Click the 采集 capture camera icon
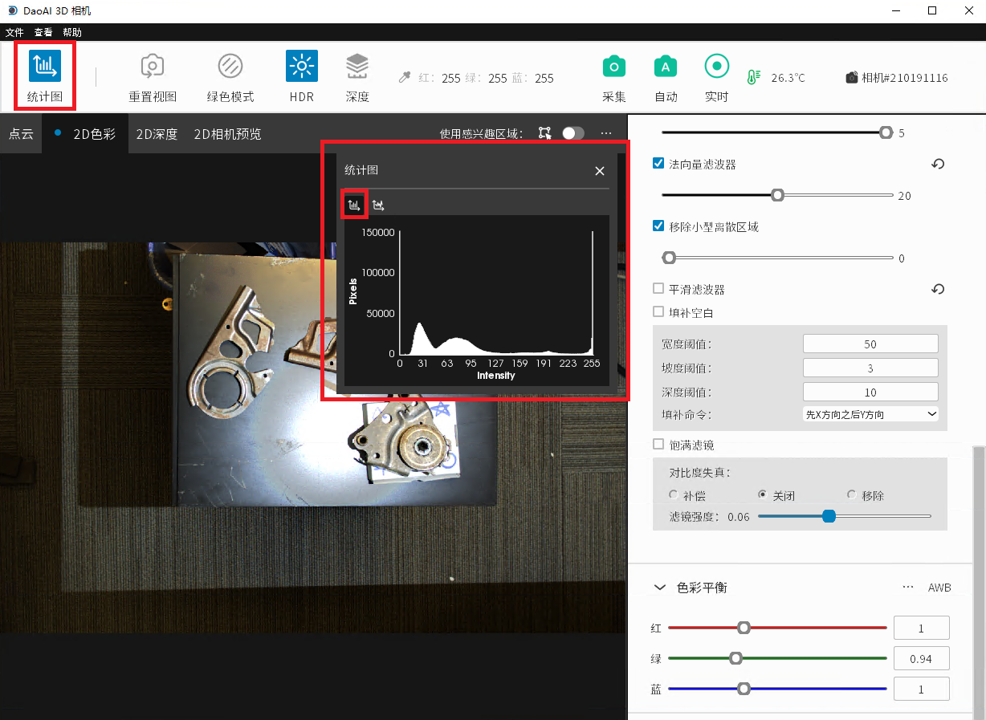 coord(614,67)
